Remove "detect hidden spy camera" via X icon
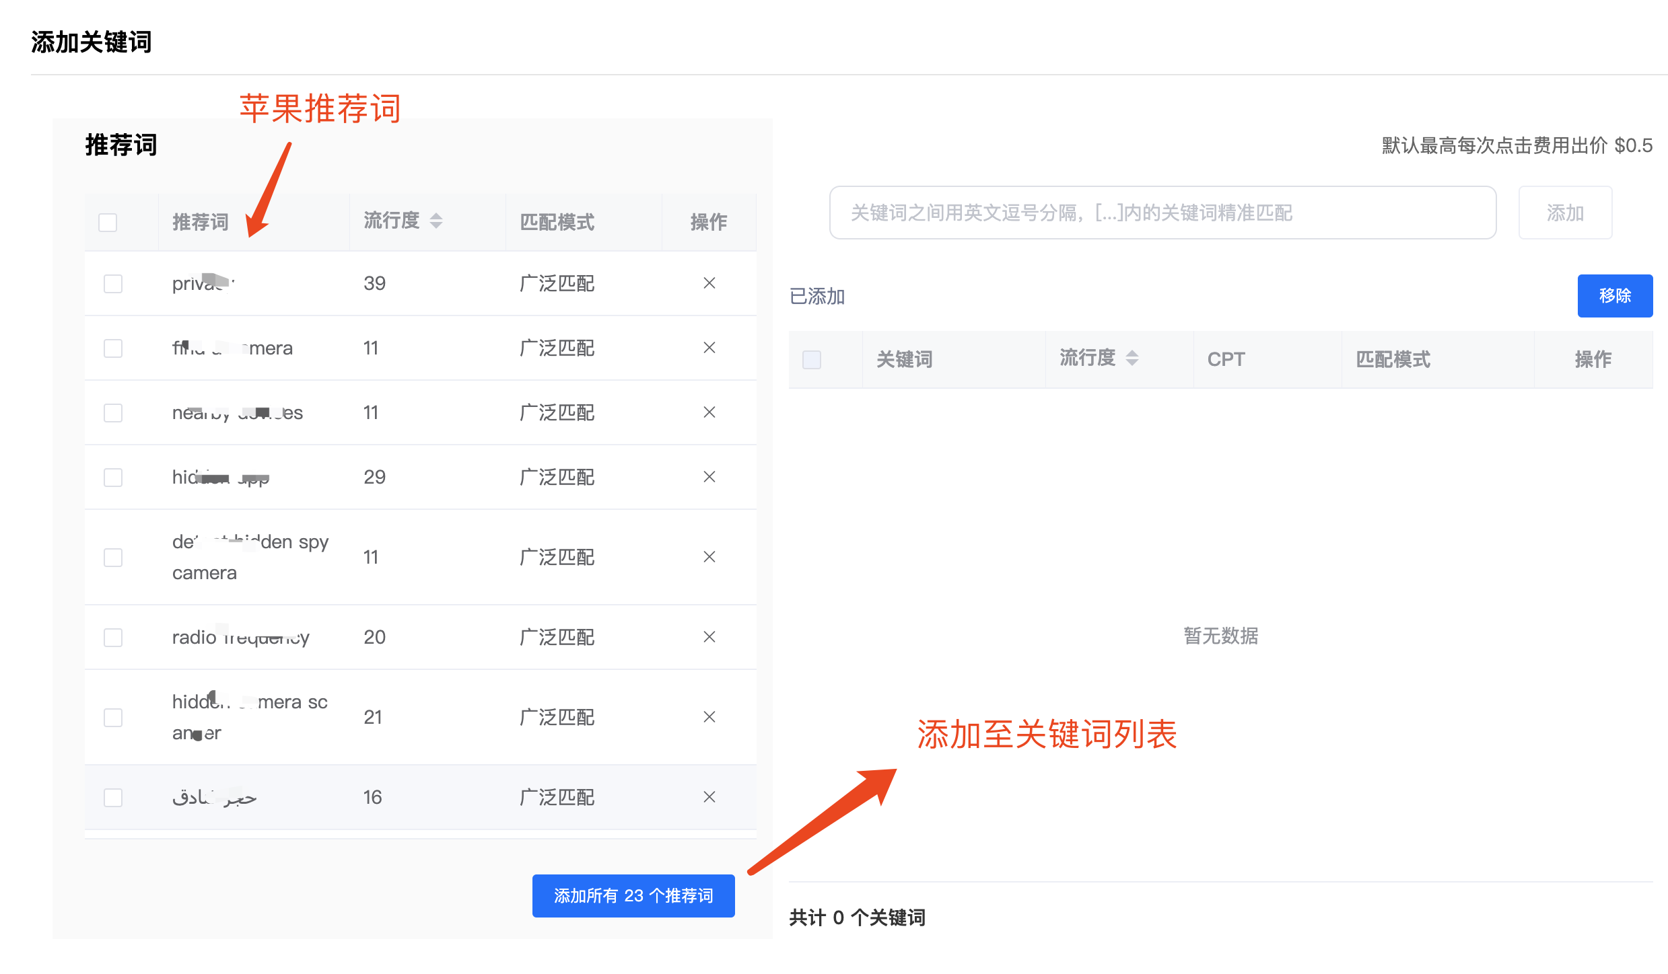 coord(709,557)
